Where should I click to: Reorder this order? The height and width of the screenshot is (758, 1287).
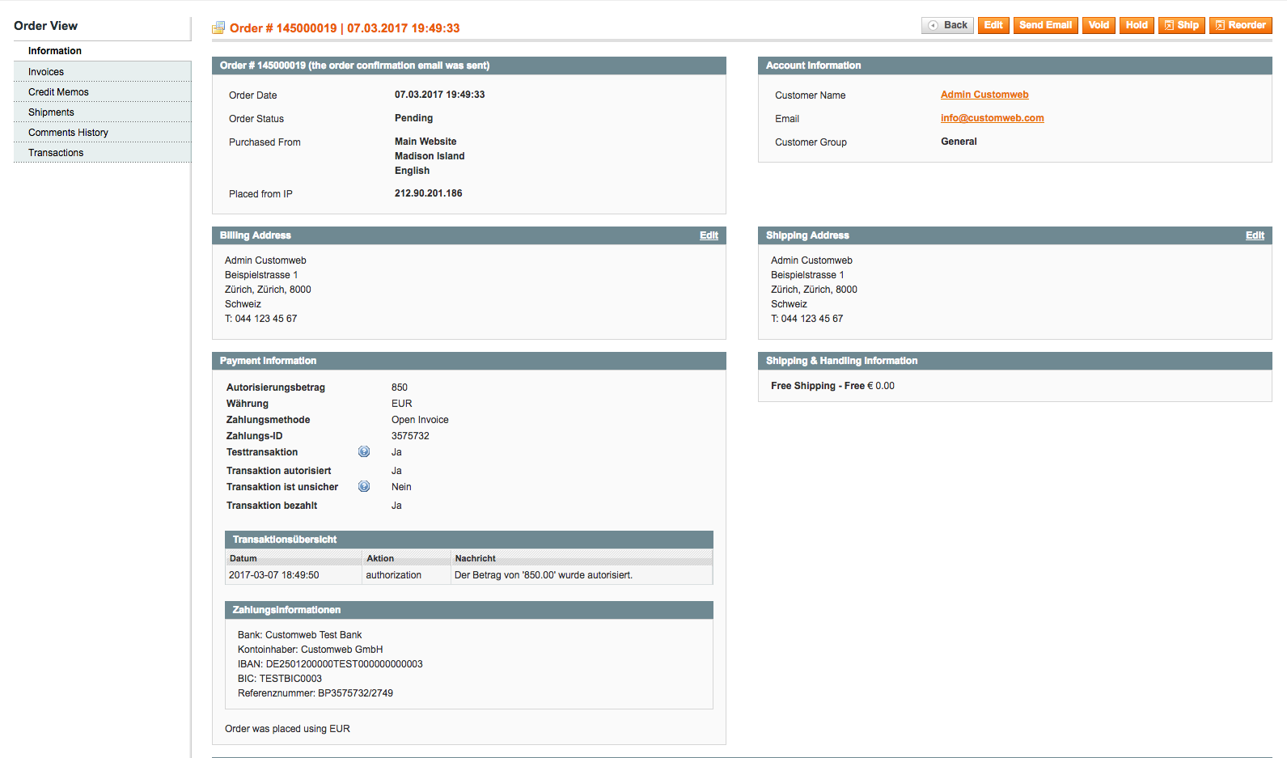tap(1240, 25)
